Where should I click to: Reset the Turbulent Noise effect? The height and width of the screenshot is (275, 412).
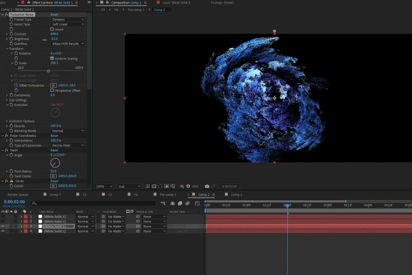(x=54, y=14)
